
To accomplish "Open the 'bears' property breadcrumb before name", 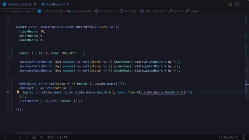I will pos(175,11).
